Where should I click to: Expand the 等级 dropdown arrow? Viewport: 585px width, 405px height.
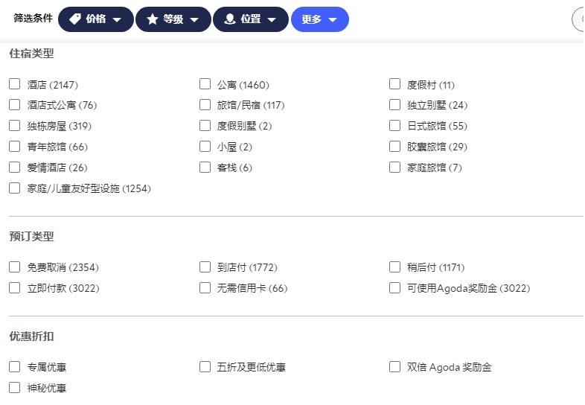point(194,20)
